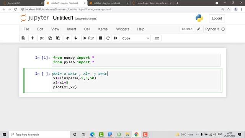This screenshot has width=245, height=138.
Task: Paste cells below icon
Action: pos(58,38)
